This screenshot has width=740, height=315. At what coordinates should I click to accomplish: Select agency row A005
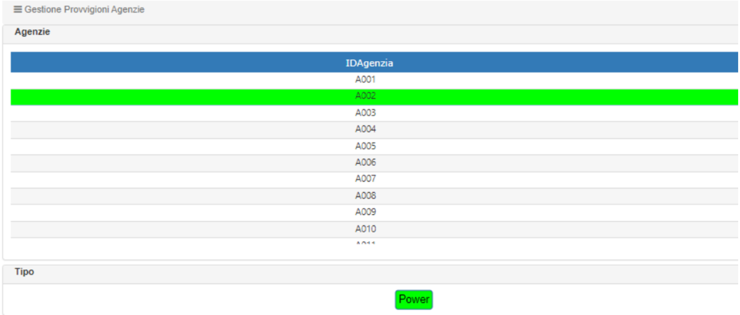(374, 146)
